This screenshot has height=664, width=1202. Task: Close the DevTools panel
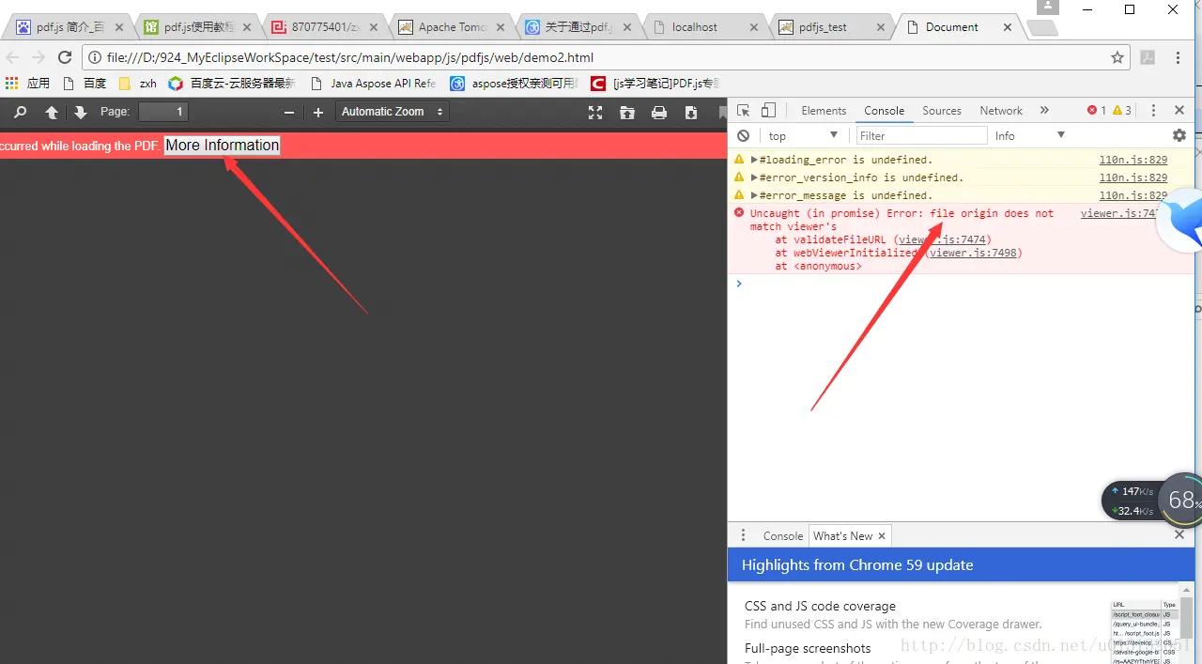pyautogui.click(x=1179, y=110)
